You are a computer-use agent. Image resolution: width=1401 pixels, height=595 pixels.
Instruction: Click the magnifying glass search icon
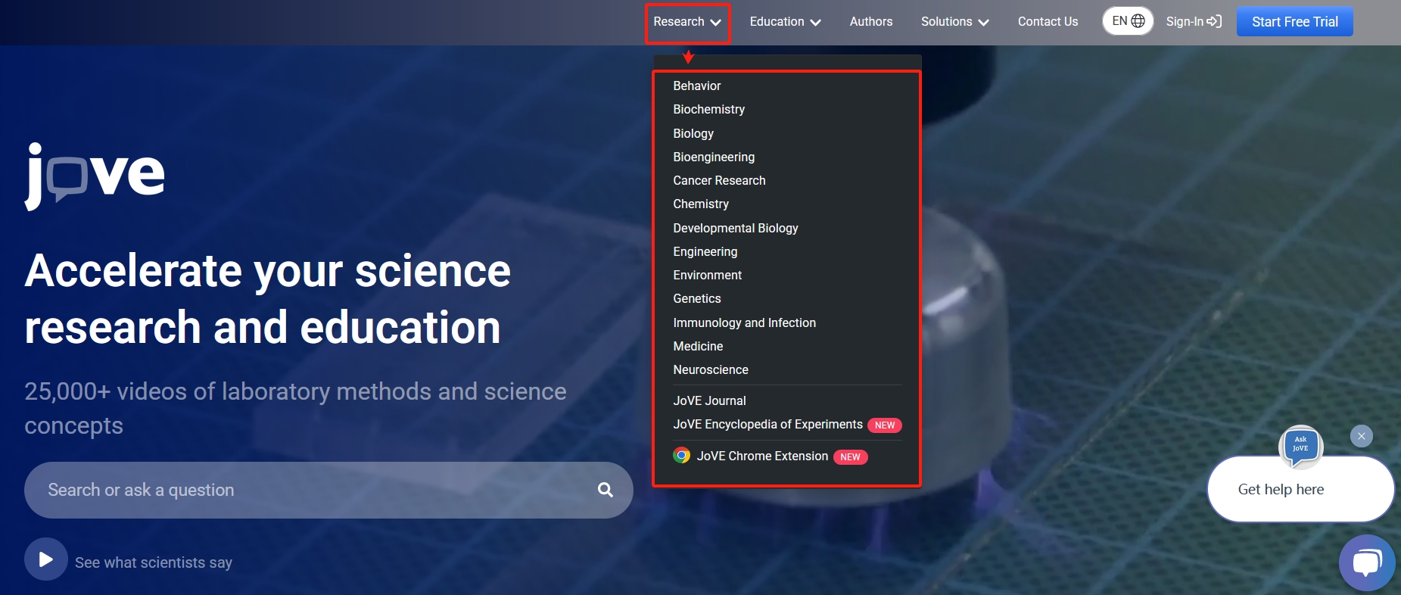coord(605,490)
